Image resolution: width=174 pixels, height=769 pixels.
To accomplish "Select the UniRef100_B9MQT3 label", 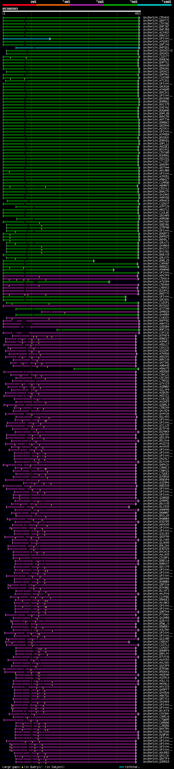I will 156,234.
